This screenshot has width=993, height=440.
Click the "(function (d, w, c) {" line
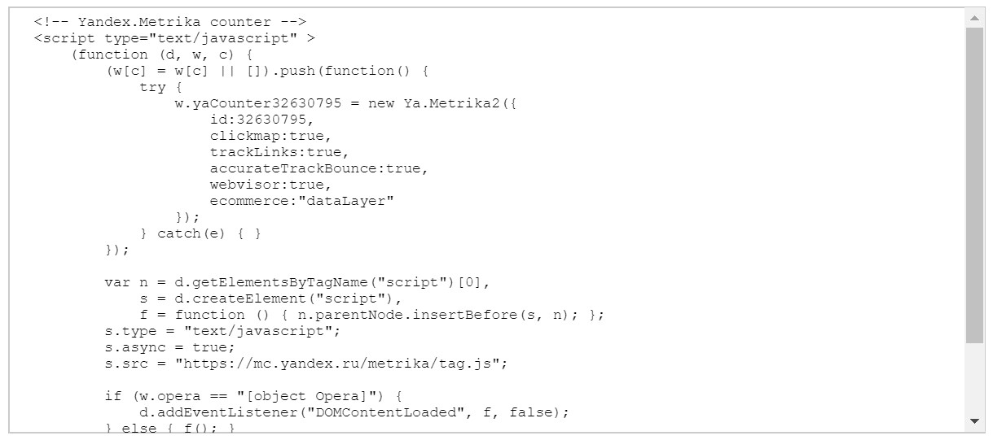pyautogui.click(x=161, y=54)
